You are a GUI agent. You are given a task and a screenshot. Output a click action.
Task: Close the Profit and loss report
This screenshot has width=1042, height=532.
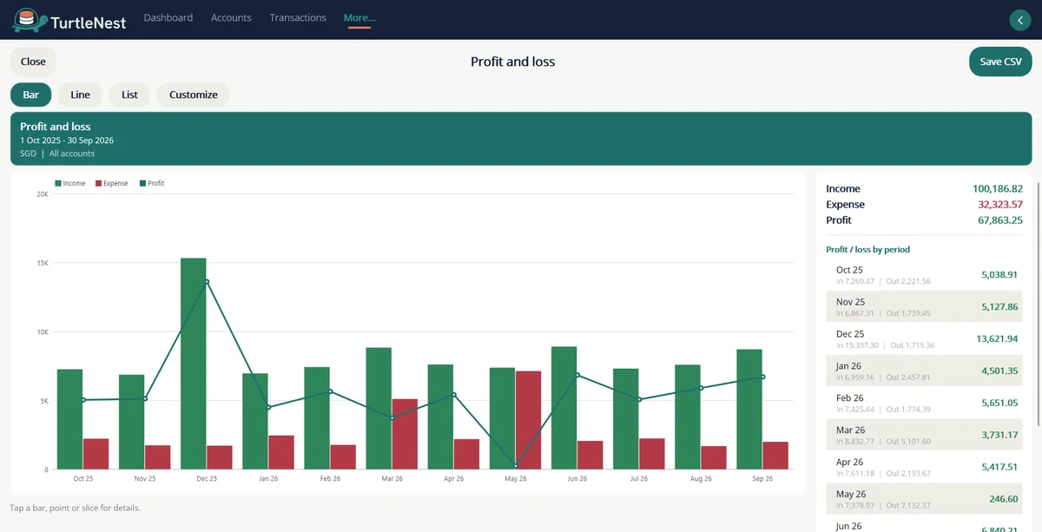click(33, 62)
